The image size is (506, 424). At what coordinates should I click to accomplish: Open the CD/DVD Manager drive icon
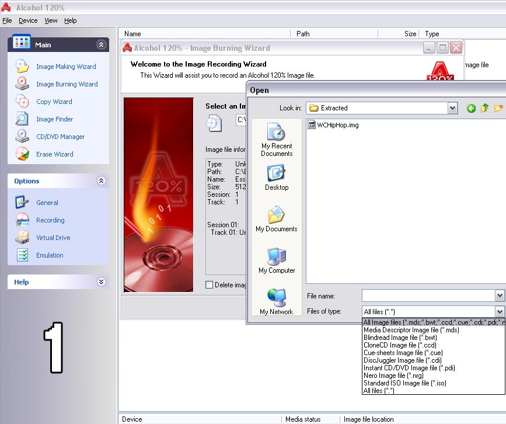coord(22,136)
